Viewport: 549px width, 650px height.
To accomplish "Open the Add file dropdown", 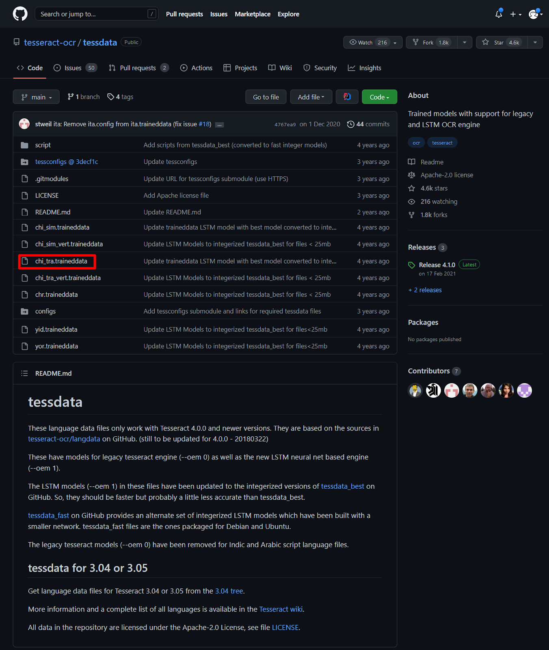I will coord(311,97).
